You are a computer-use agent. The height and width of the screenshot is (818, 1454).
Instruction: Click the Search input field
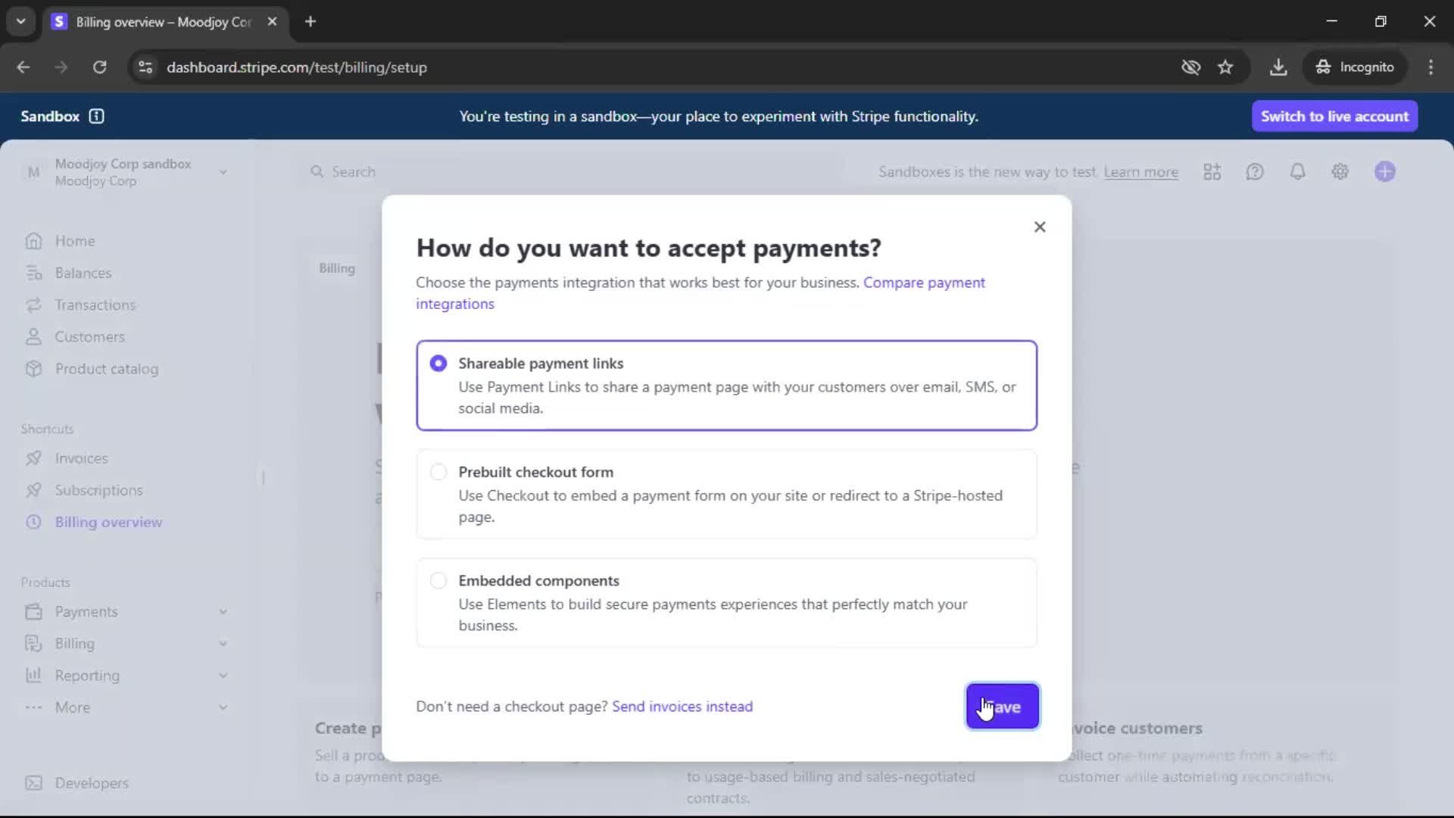(576, 172)
